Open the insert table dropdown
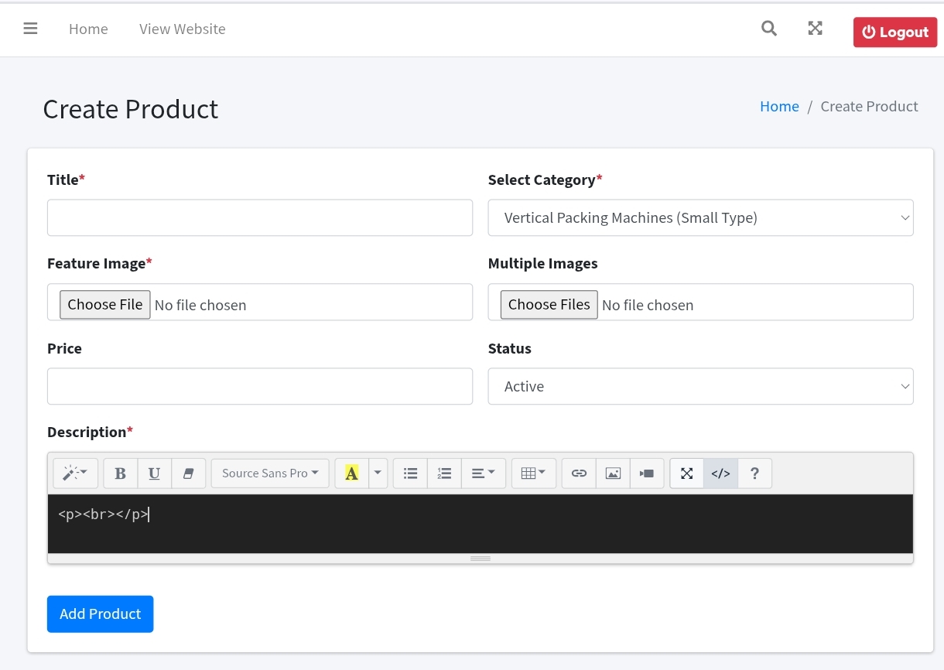944x670 pixels. (534, 473)
